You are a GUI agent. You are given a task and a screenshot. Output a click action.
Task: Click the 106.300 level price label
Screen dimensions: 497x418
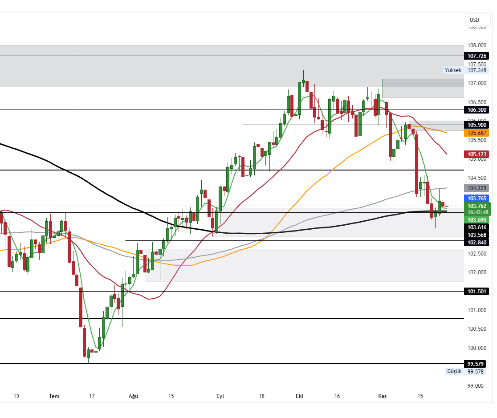click(x=476, y=110)
